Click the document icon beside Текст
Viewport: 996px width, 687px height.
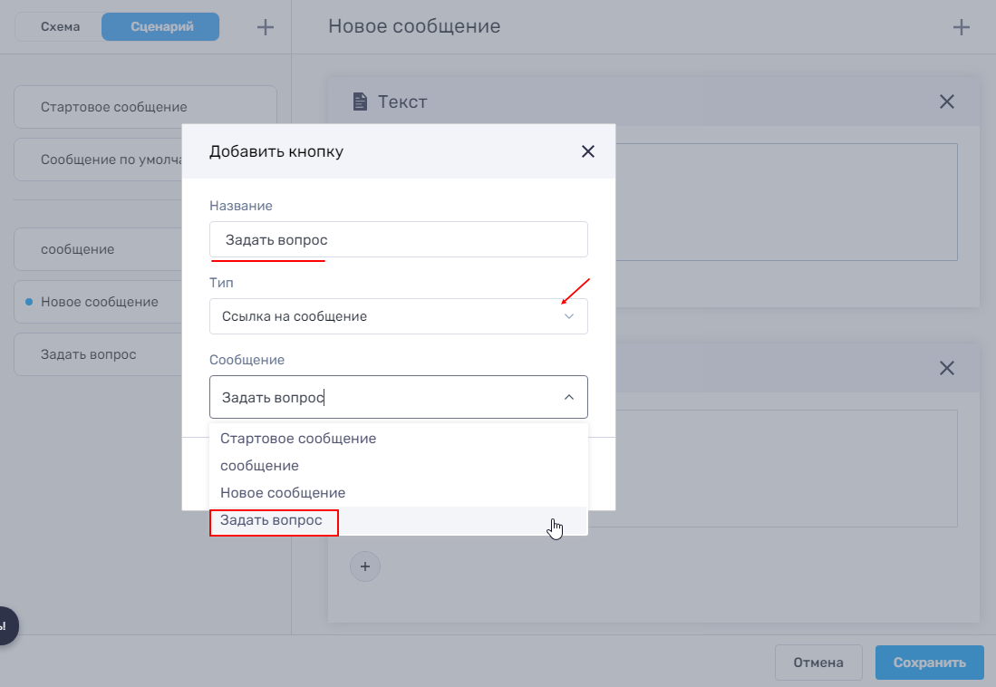[x=360, y=102]
